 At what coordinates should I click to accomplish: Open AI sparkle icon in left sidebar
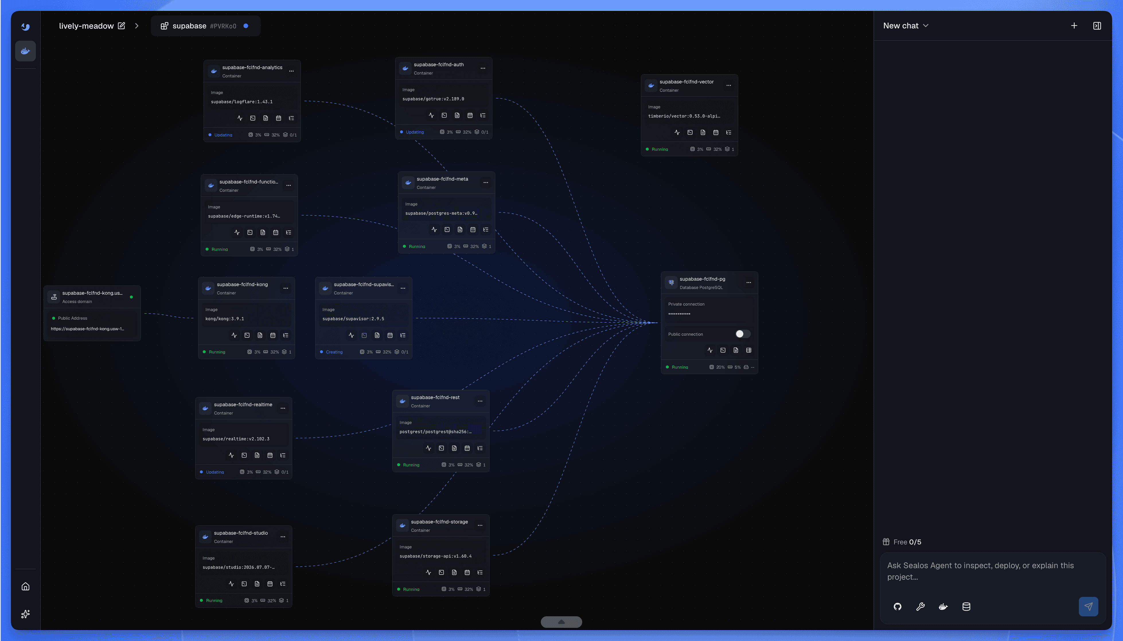click(26, 614)
